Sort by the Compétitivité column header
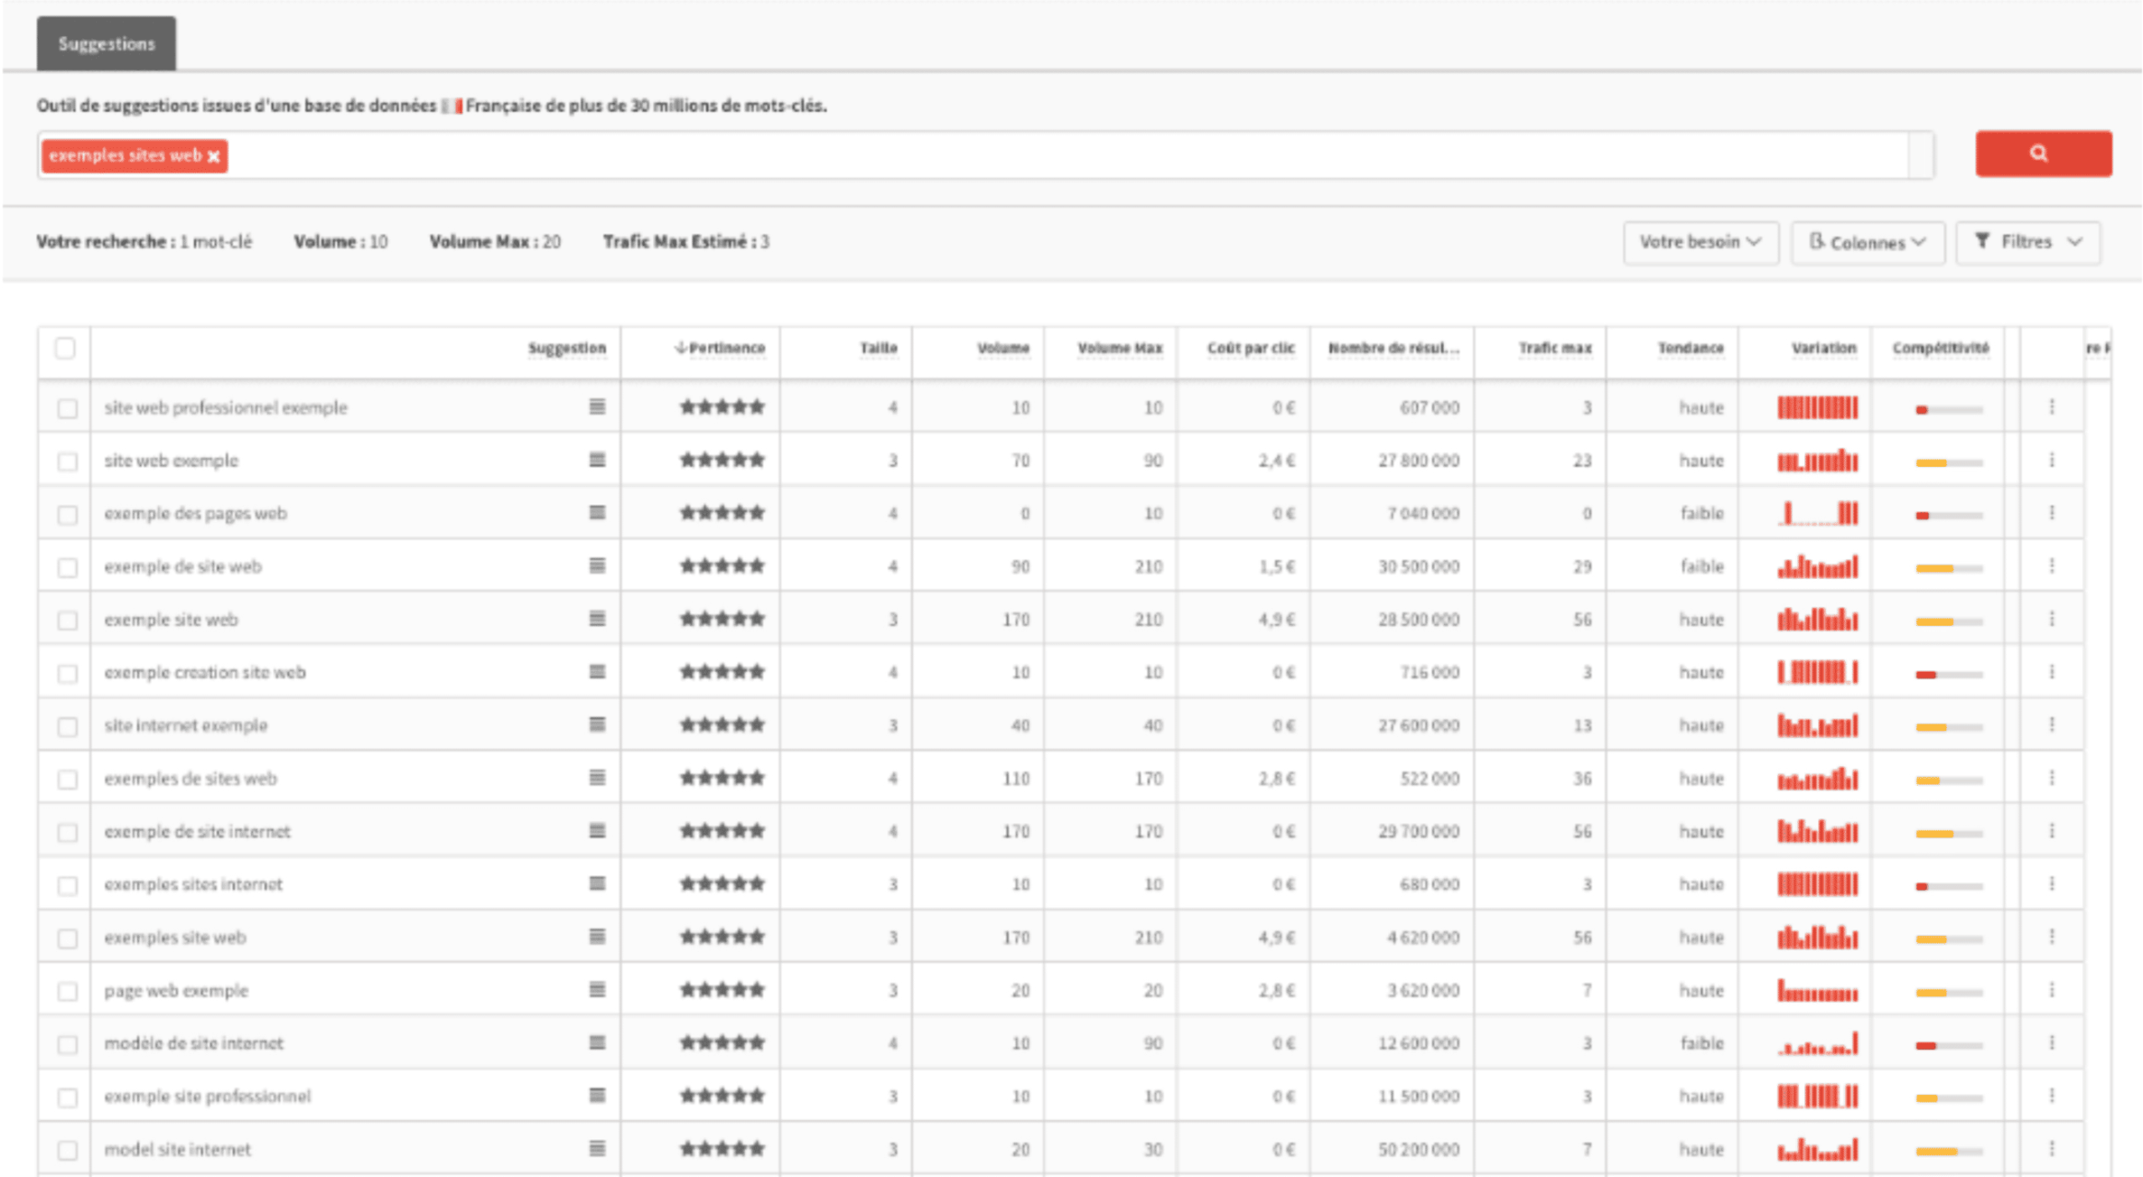 pos(1940,348)
